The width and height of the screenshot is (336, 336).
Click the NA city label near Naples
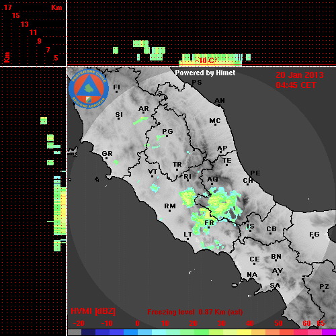coord(252,275)
